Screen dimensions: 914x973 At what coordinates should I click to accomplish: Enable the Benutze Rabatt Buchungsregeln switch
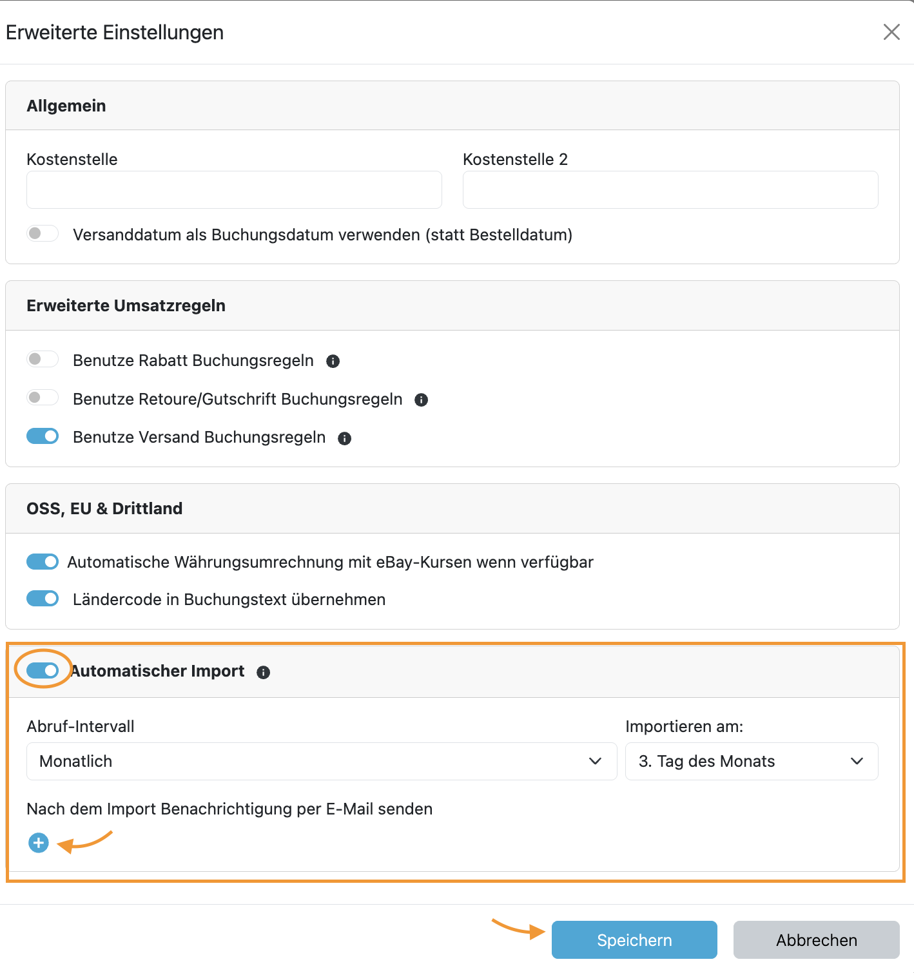point(43,359)
